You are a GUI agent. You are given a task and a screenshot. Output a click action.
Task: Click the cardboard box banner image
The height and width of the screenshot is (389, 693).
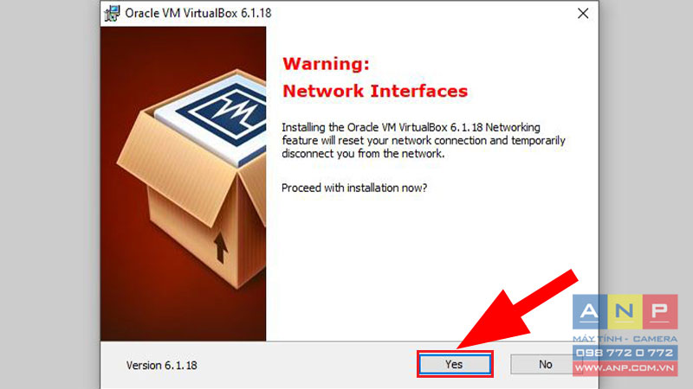coord(183,183)
